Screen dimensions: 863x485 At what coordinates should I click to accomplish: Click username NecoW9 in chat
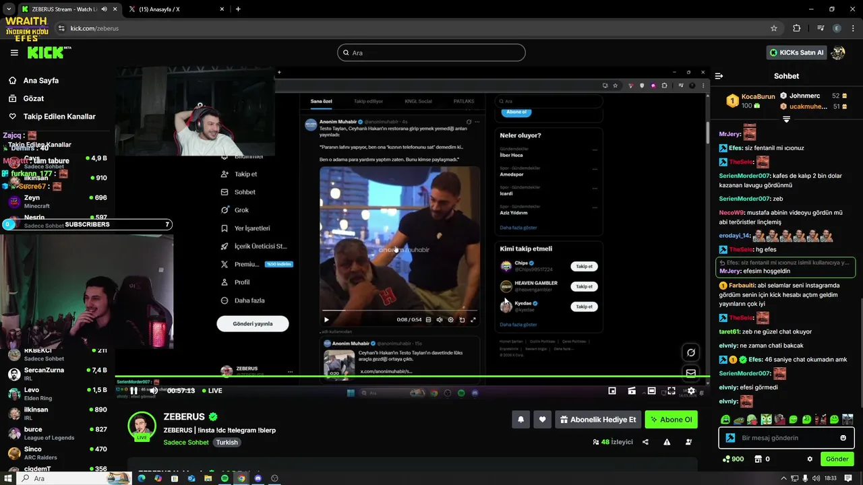[732, 212]
